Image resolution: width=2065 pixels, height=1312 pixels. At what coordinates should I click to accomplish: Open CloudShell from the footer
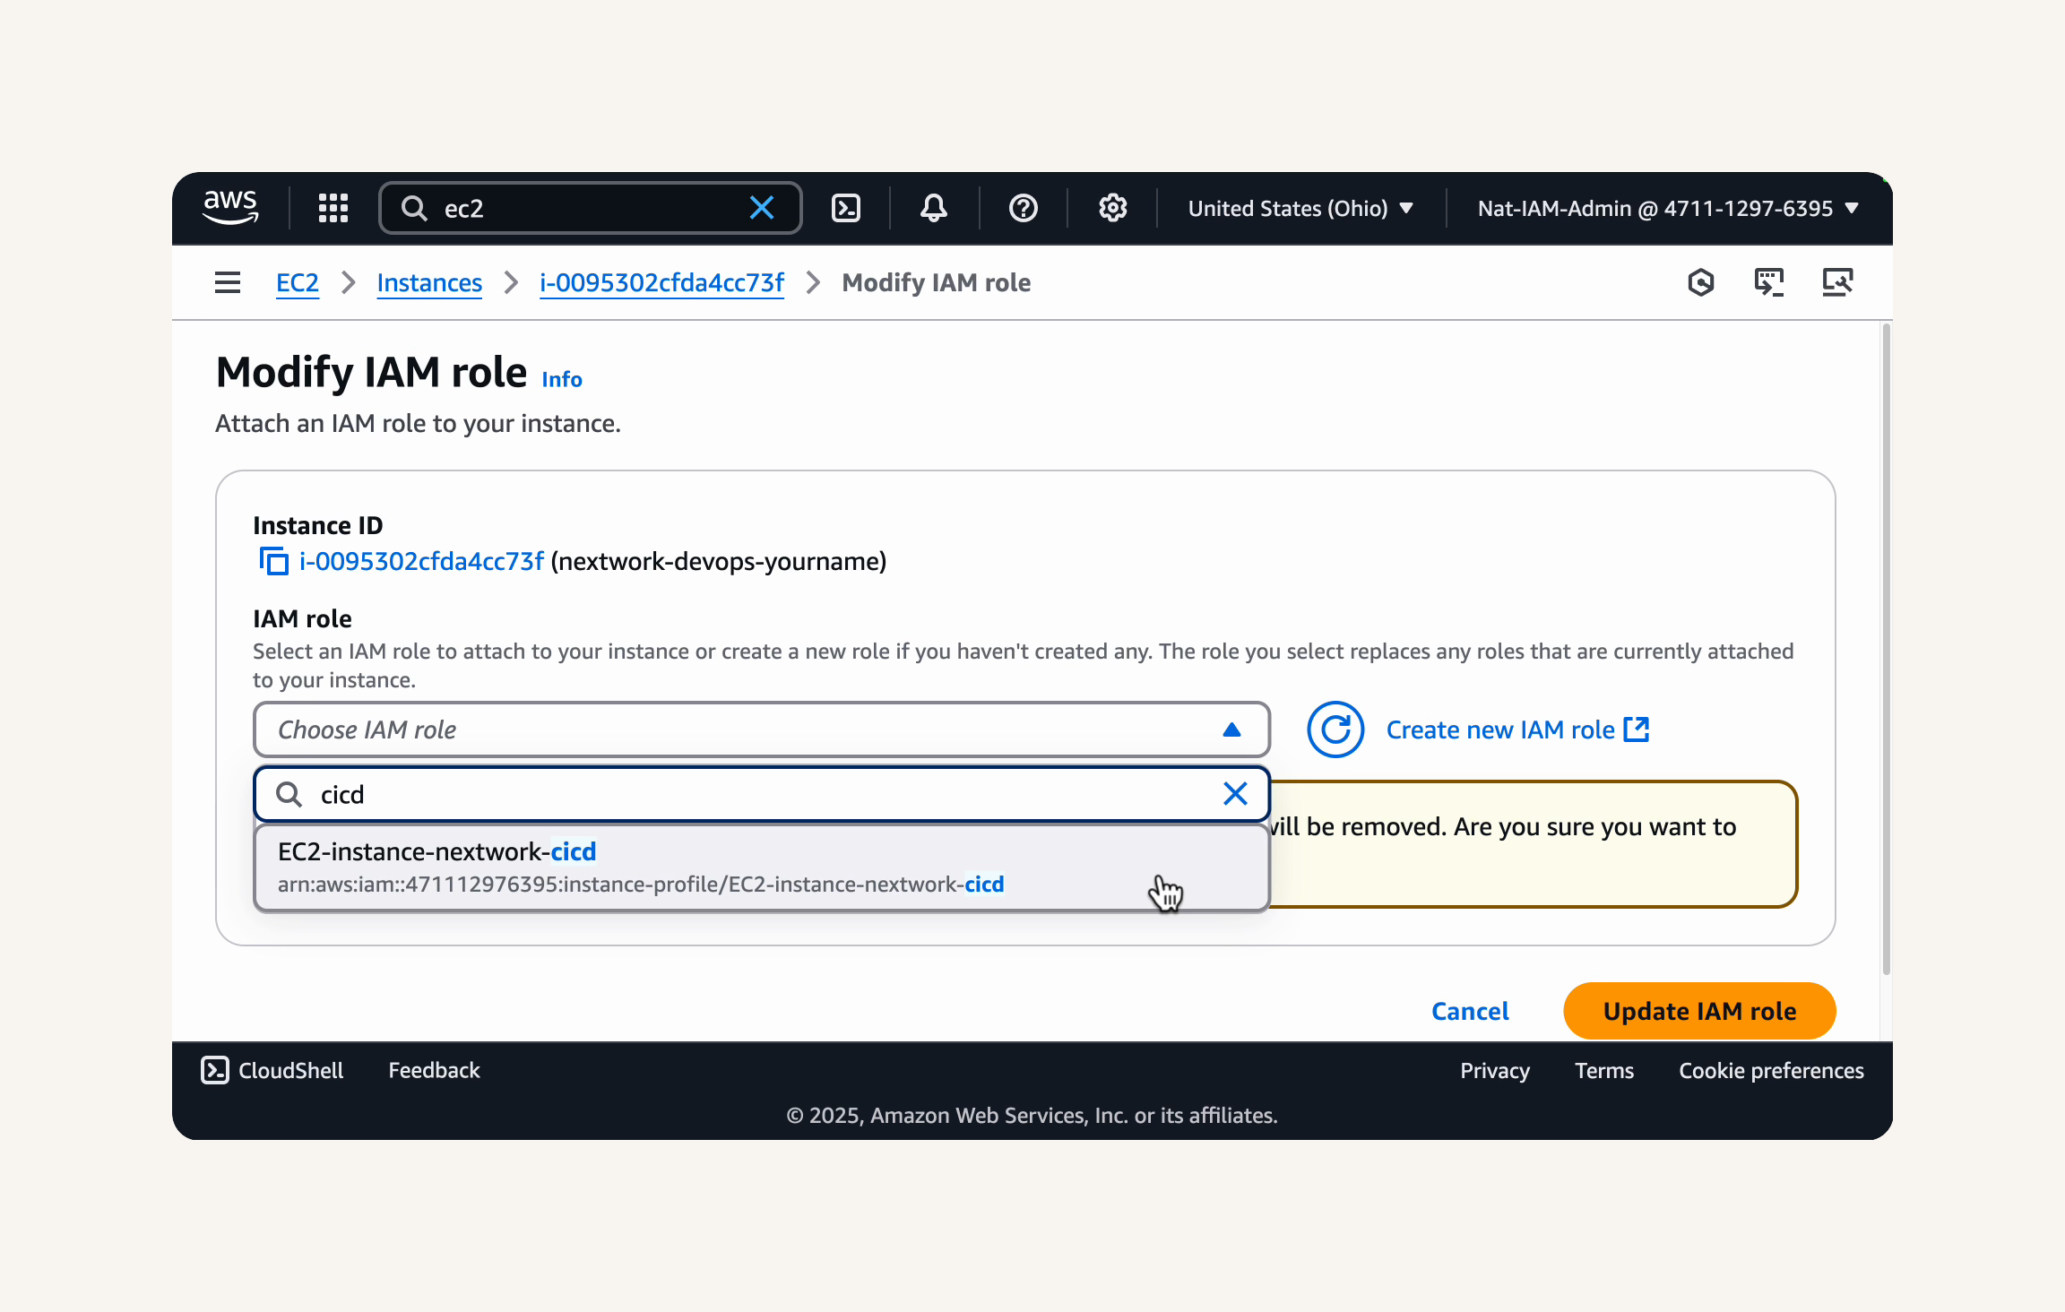coord(272,1070)
